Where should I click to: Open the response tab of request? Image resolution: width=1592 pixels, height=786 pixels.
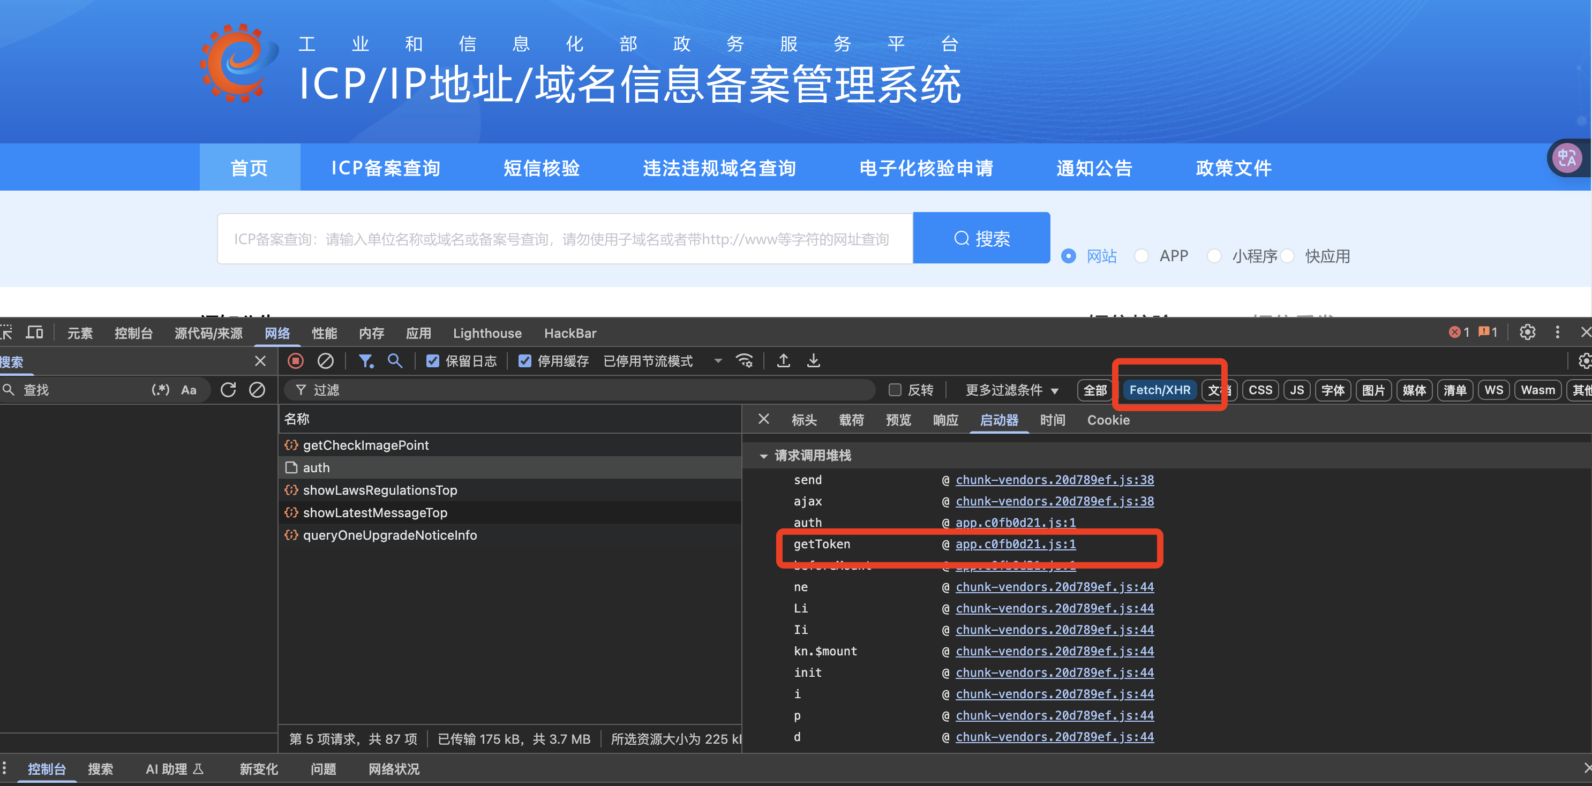pyautogui.click(x=945, y=420)
